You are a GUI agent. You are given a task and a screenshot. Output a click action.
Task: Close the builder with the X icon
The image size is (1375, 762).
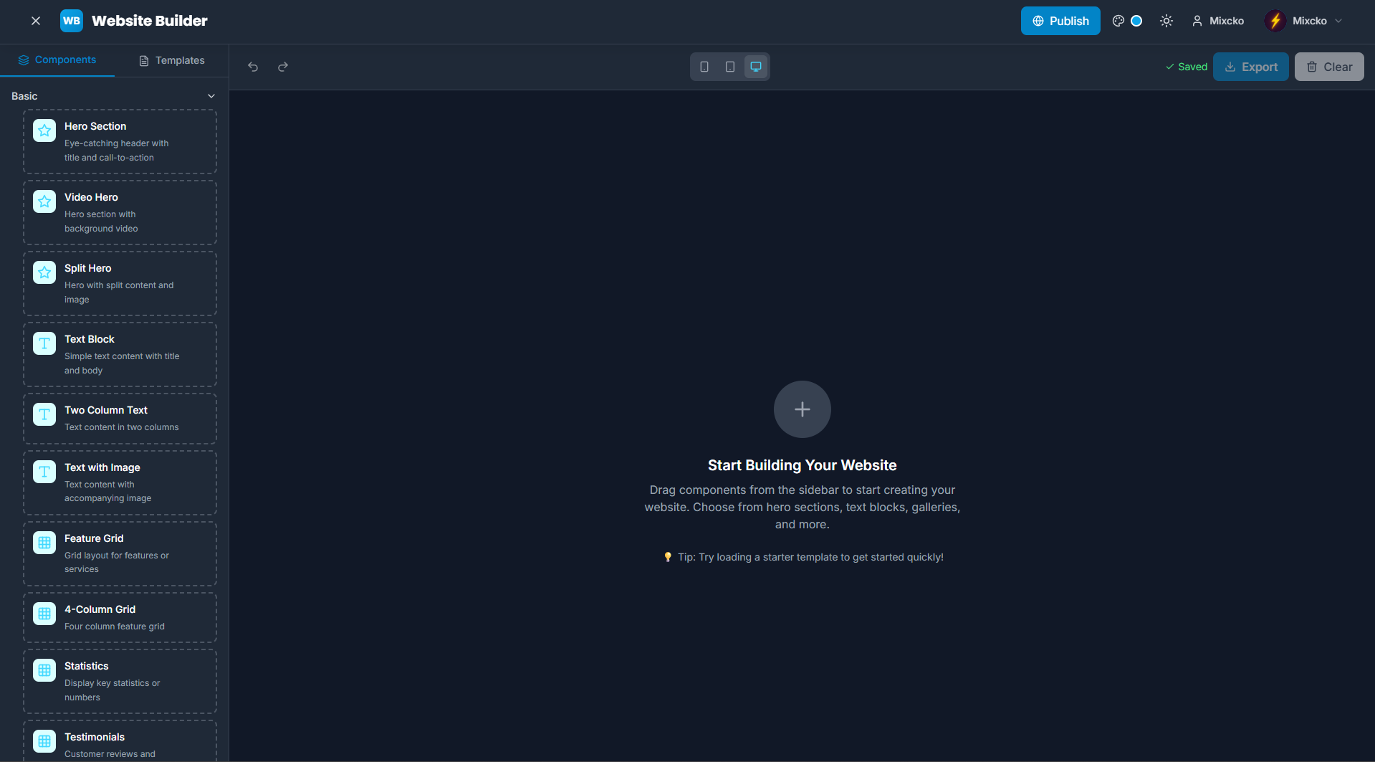pos(36,21)
